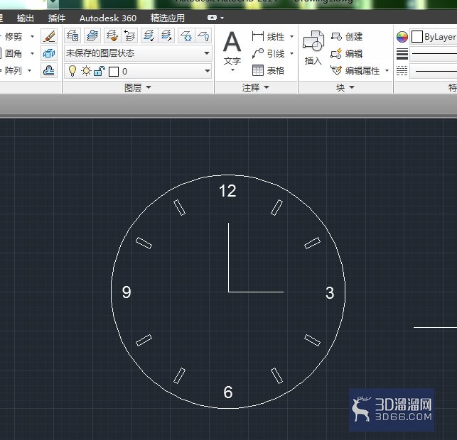
Task: Switch to the Autodesk 360 tab
Action: point(108,18)
